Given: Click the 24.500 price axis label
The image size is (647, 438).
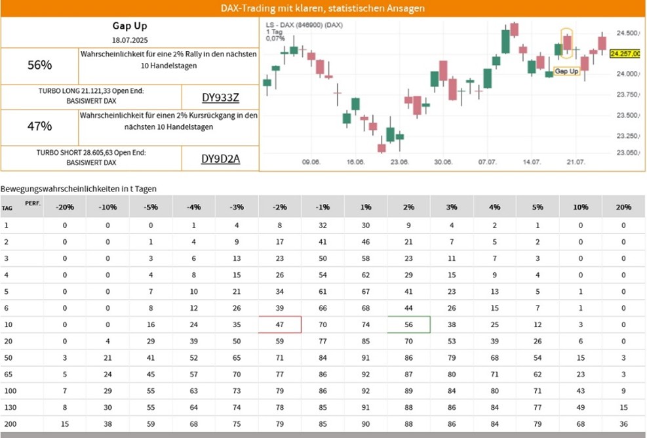Looking at the screenshot, I should pos(627,33).
